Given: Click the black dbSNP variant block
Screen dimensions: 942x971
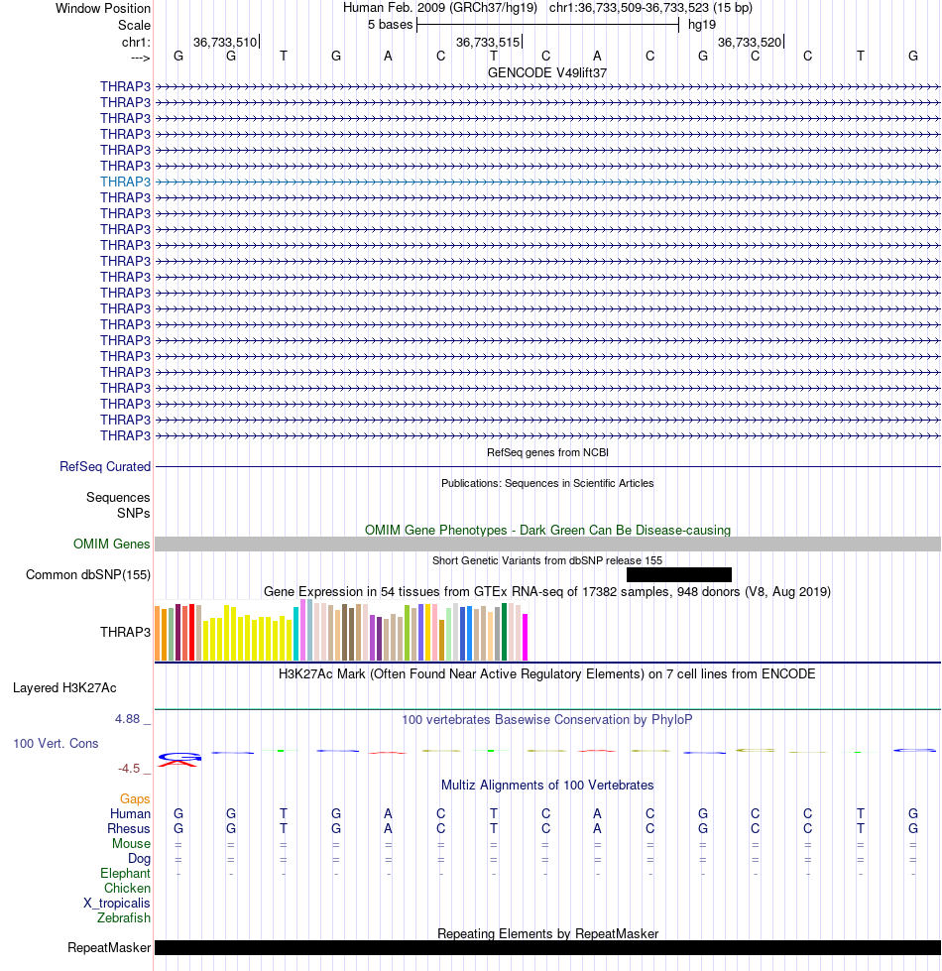Looking at the screenshot, I should click(x=679, y=574).
